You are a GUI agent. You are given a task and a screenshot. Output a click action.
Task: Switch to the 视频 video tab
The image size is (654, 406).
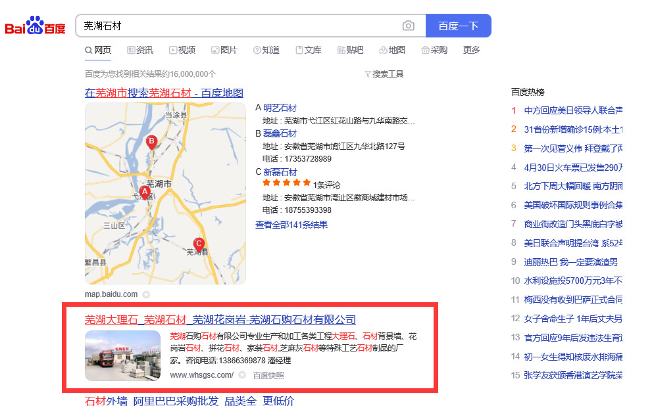(x=182, y=50)
